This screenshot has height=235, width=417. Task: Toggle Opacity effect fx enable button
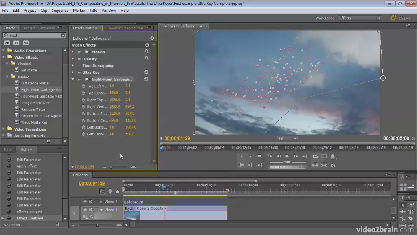pos(79,59)
